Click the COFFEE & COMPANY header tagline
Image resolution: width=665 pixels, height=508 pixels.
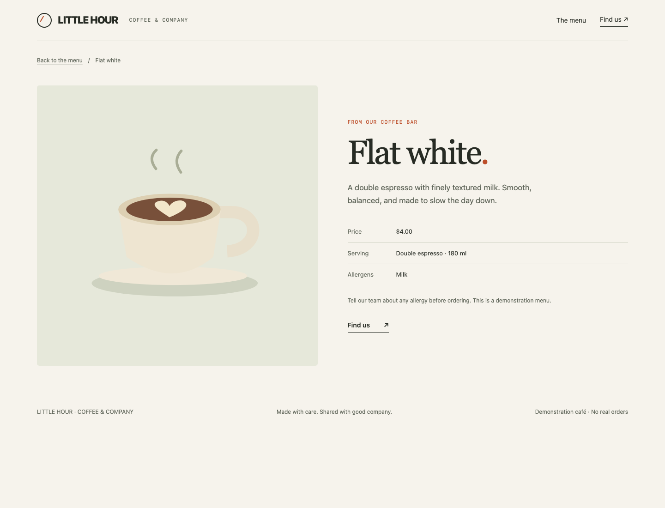coord(158,20)
